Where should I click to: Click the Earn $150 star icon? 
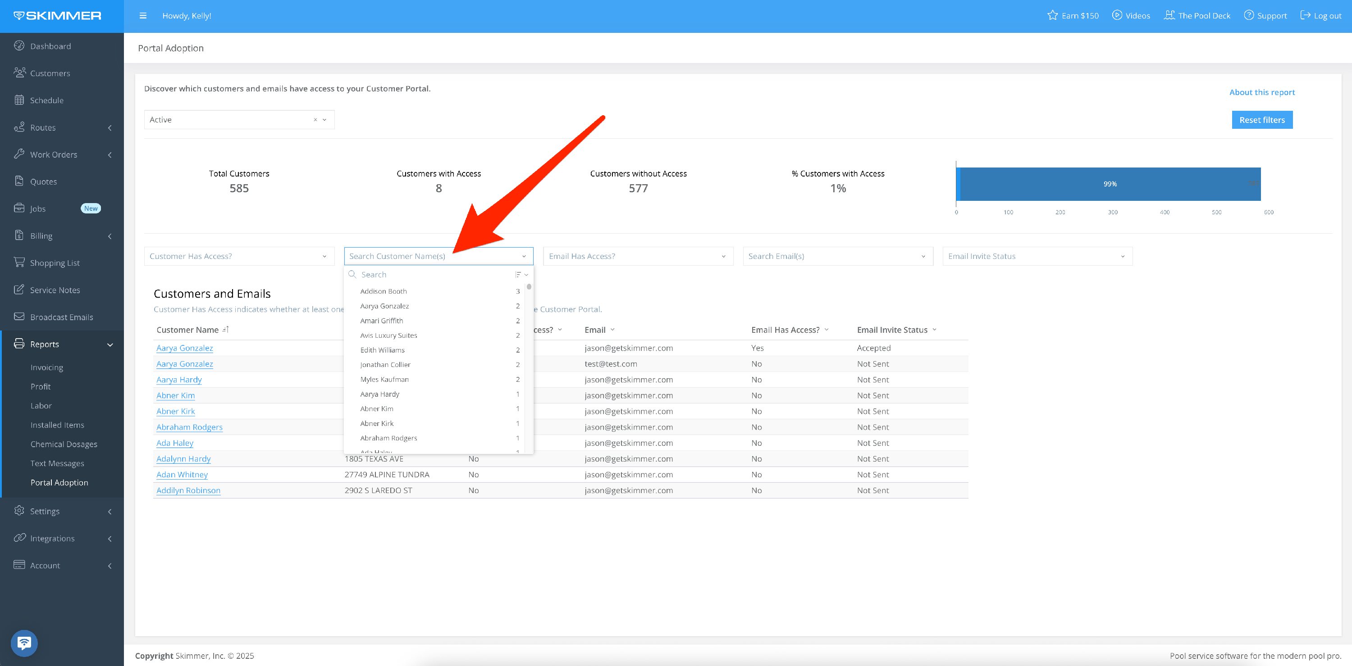(x=1052, y=15)
